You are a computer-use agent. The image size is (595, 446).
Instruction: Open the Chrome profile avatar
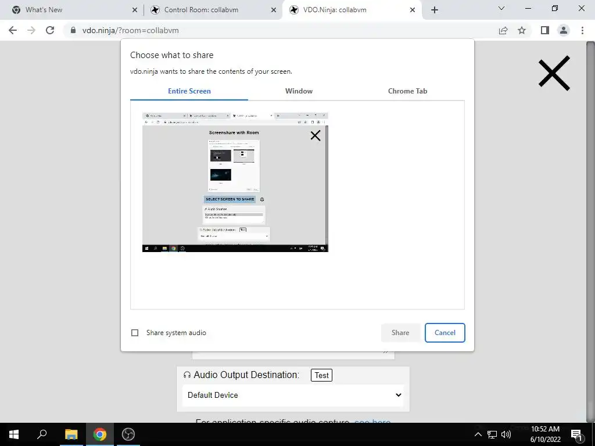tap(564, 30)
